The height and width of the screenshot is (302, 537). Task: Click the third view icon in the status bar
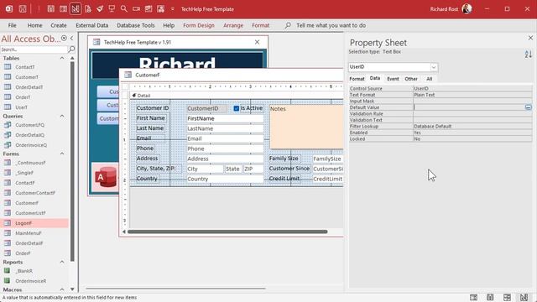(x=507, y=298)
